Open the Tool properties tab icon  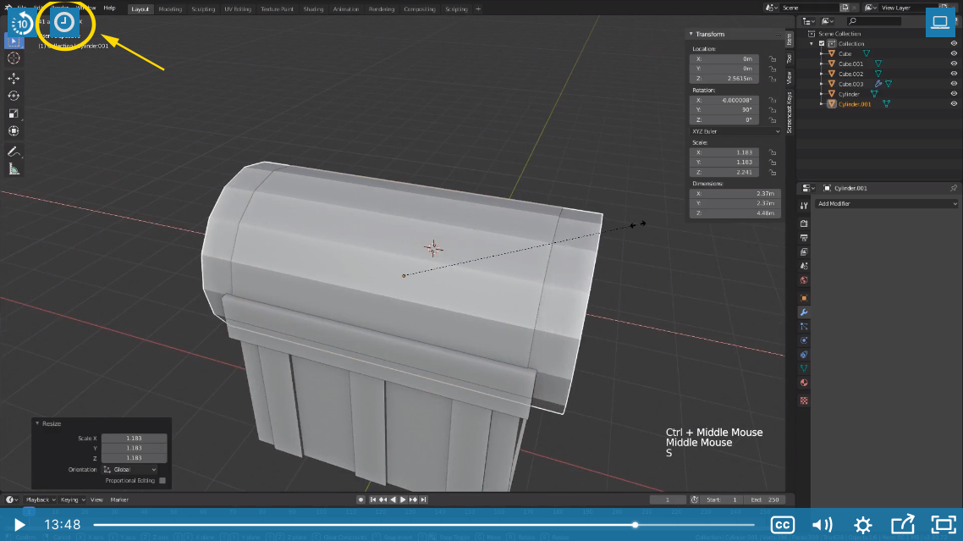804,206
